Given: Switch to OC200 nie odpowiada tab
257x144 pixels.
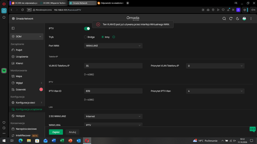Looking at the screenshot, I should click(x=24, y=3).
